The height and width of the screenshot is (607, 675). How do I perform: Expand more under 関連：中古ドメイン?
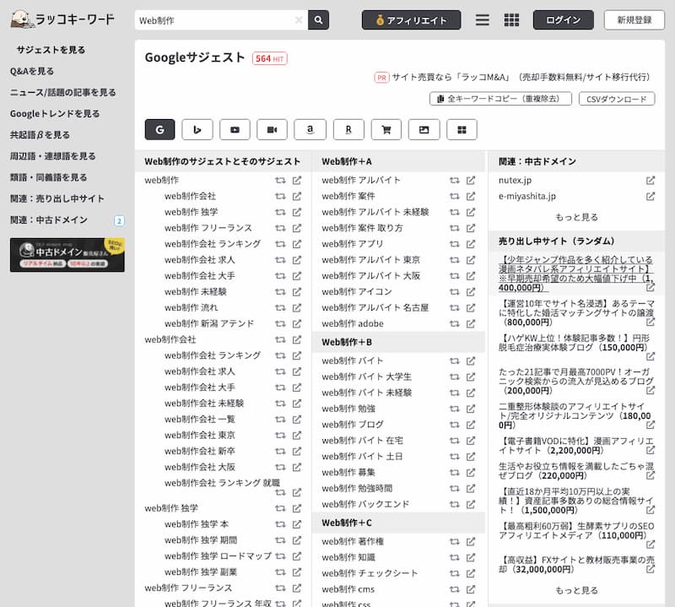click(x=576, y=217)
